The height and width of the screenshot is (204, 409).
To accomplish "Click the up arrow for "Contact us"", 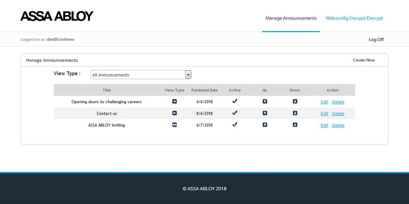I will (x=265, y=113).
